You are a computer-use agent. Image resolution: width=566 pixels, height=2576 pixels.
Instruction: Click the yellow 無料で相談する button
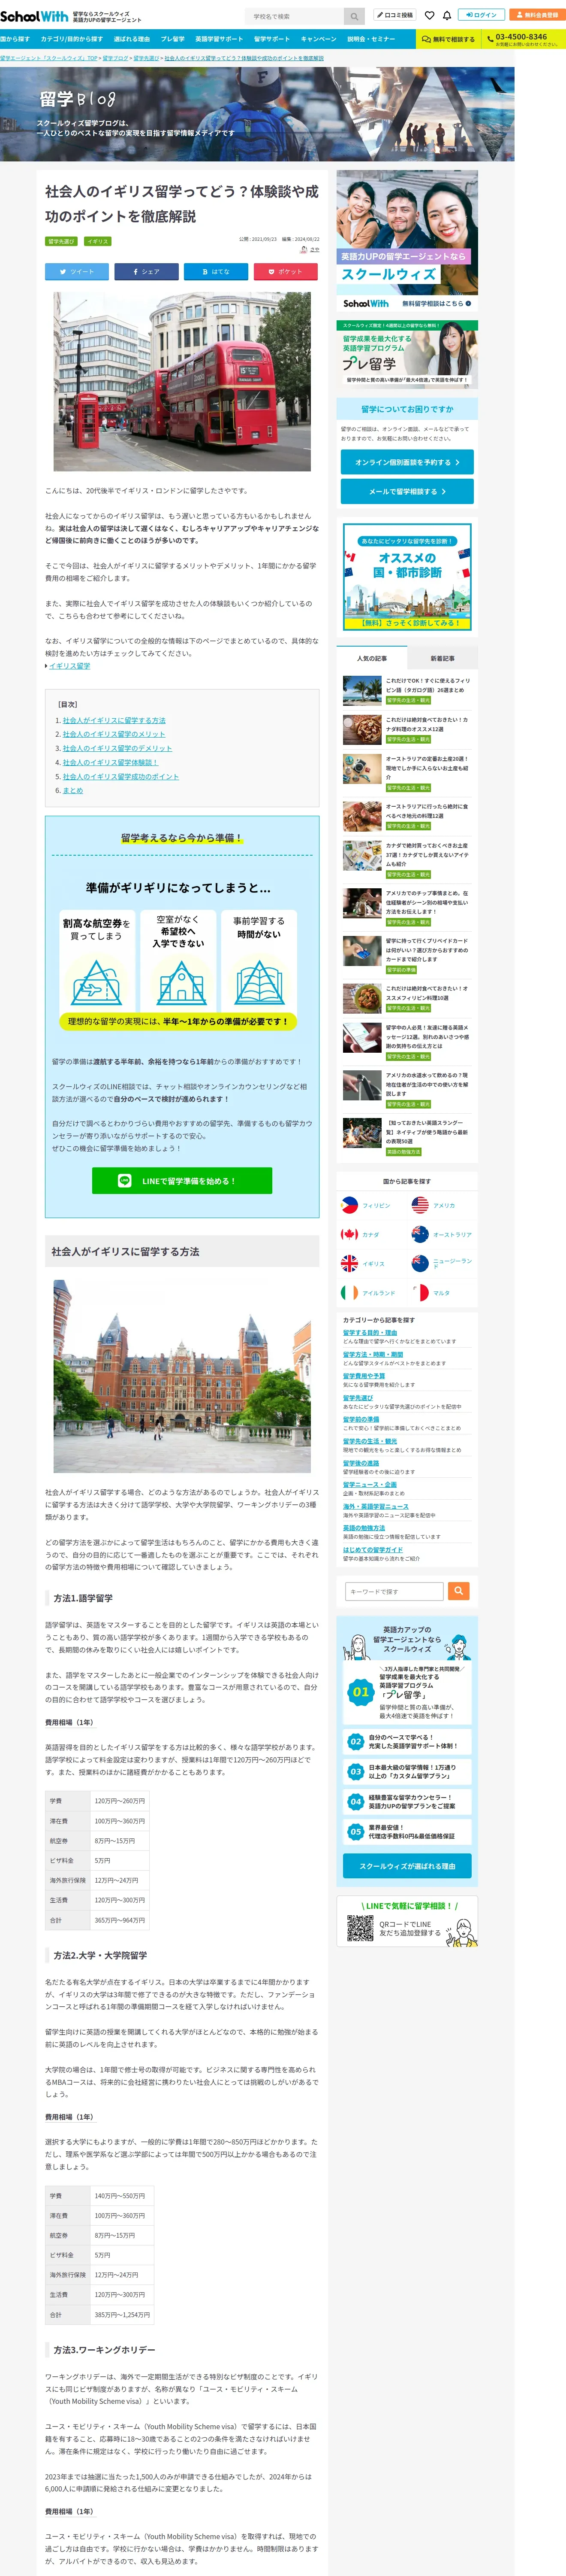pyautogui.click(x=448, y=39)
